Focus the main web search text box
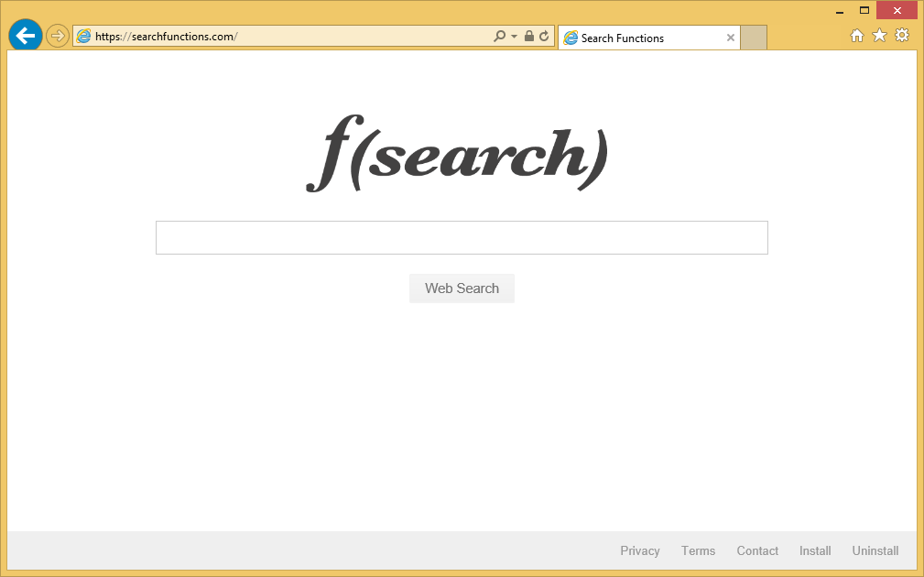 (462, 237)
